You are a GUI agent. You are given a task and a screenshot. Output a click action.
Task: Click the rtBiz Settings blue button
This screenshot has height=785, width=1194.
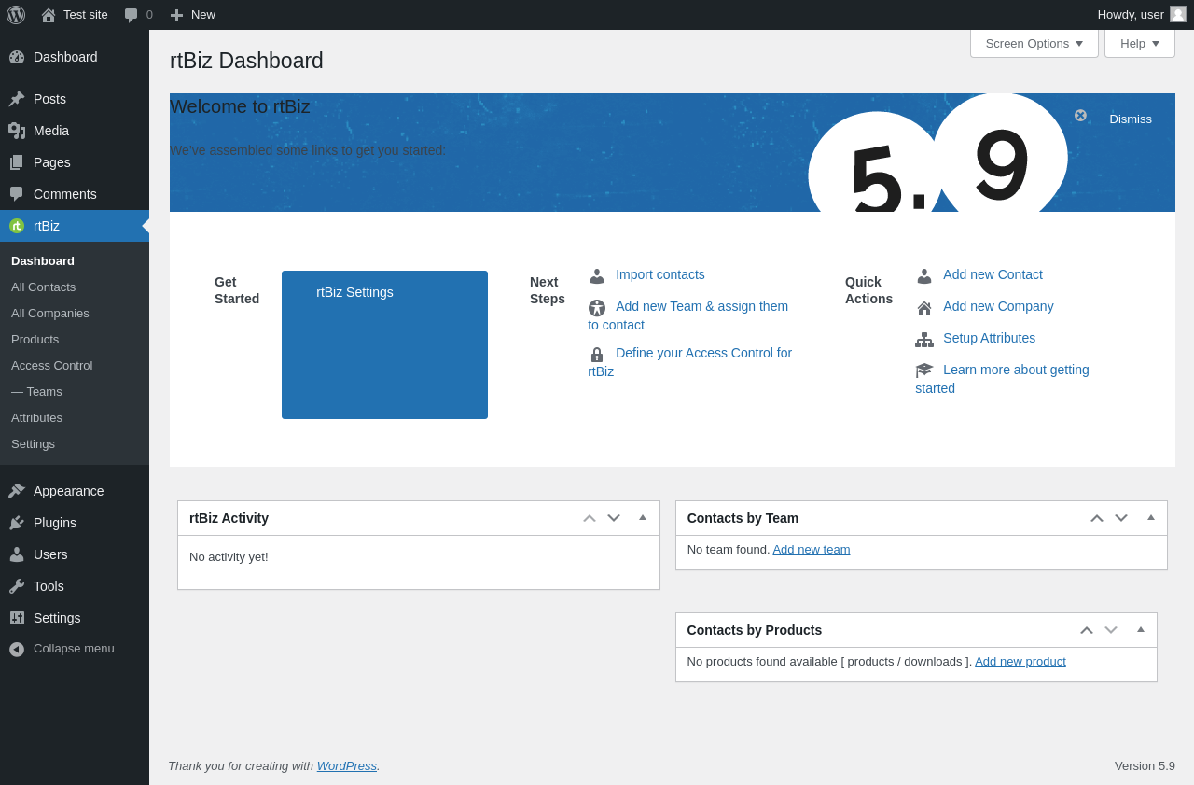384,344
